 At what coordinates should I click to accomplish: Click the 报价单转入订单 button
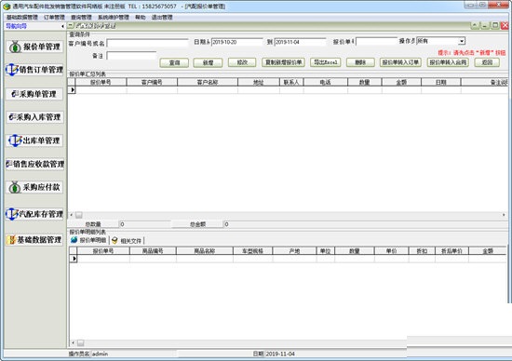[x=400, y=62]
